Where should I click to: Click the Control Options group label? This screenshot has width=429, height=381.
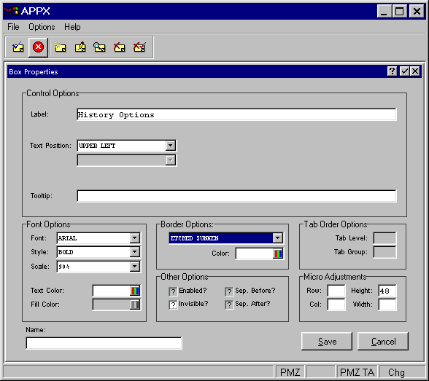pos(53,93)
